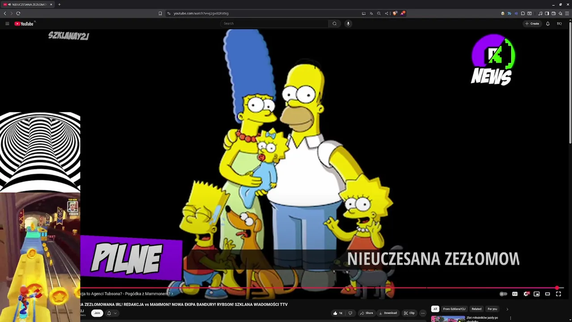Click the Clip button under the video
Image resolution: width=572 pixels, height=322 pixels.
[409, 313]
